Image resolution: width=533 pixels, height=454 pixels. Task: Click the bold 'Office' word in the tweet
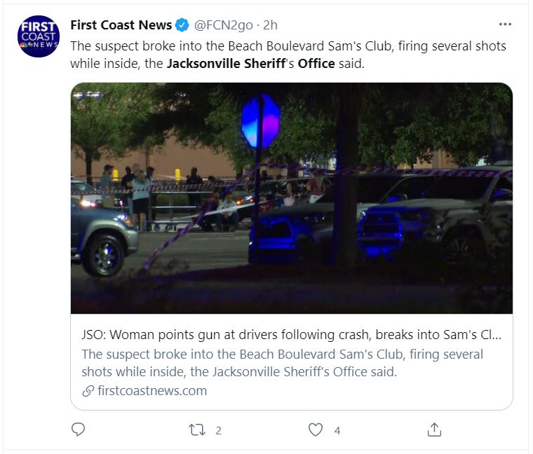[x=316, y=64]
